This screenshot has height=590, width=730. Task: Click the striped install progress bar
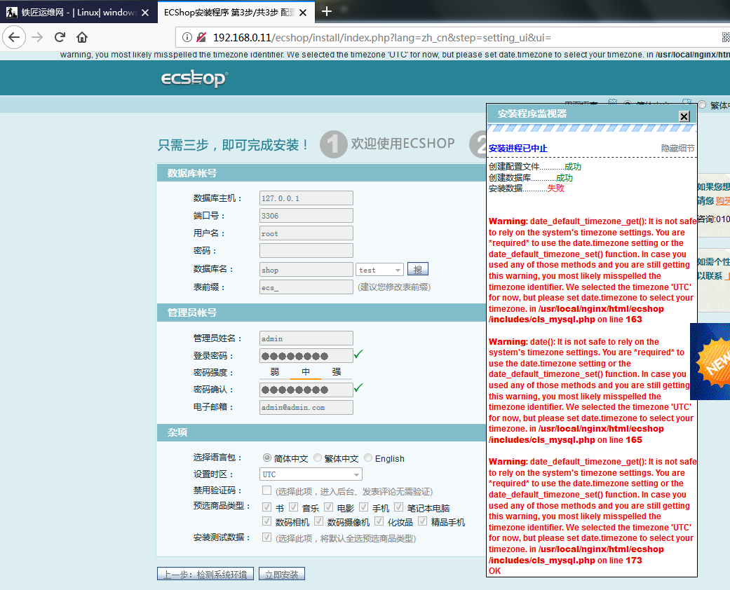click(x=592, y=128)
